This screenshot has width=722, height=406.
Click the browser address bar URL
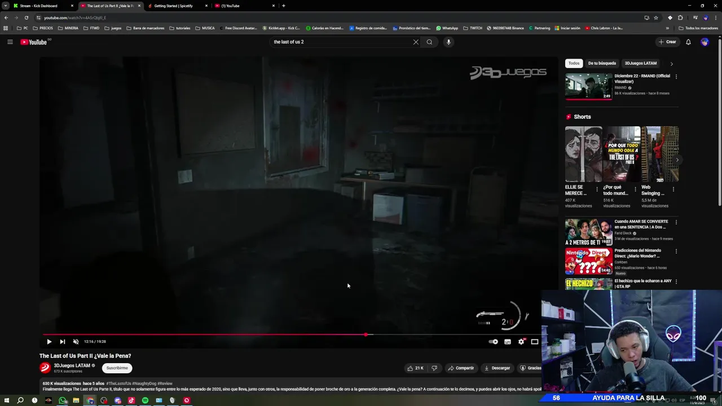click(x=75, y=17)
